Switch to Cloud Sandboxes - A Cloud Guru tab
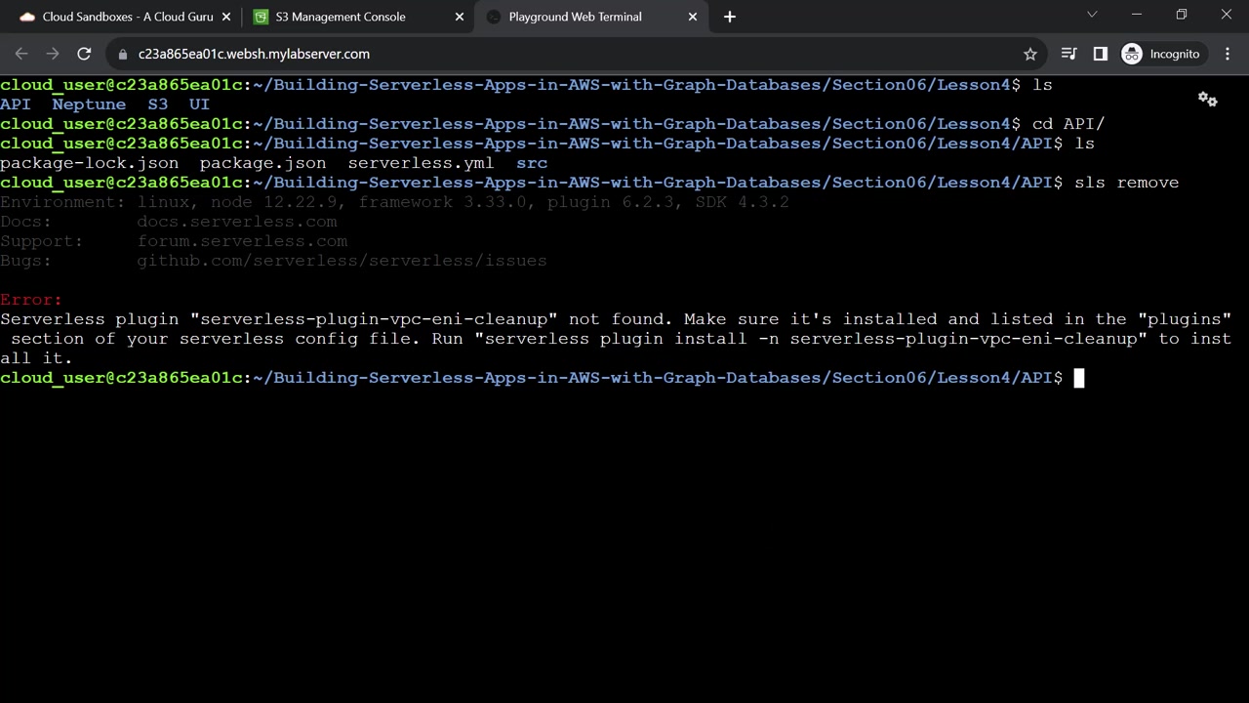Screen dimensions: 1249x703 [125, 17]
